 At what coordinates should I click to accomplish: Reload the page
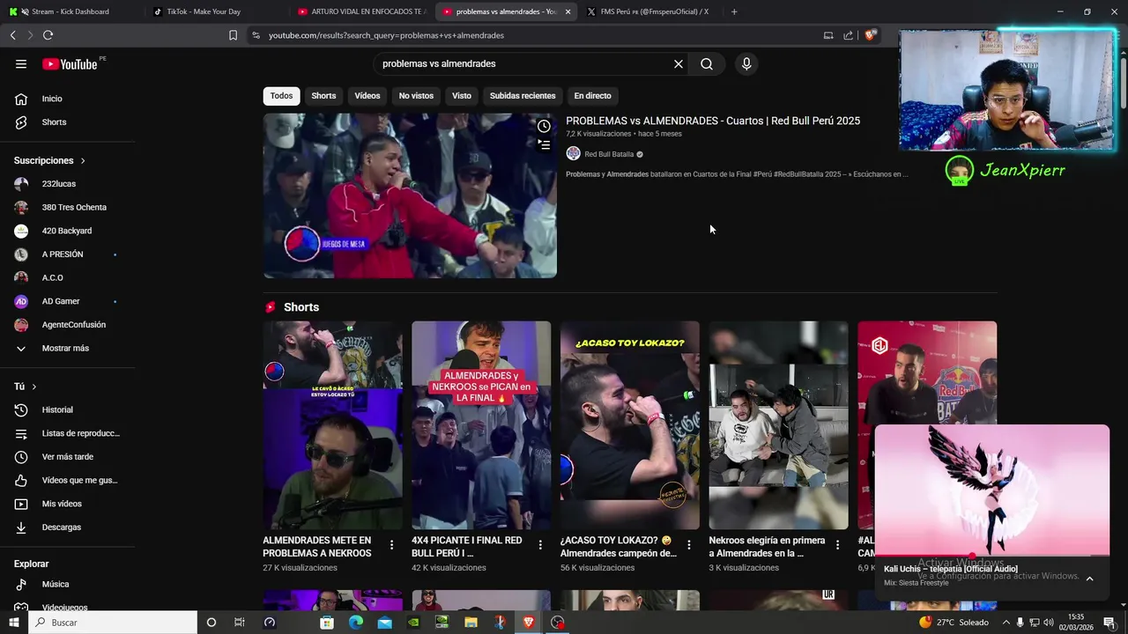(48, 35)
